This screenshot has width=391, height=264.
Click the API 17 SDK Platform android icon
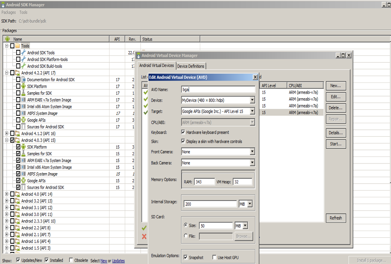24,86
